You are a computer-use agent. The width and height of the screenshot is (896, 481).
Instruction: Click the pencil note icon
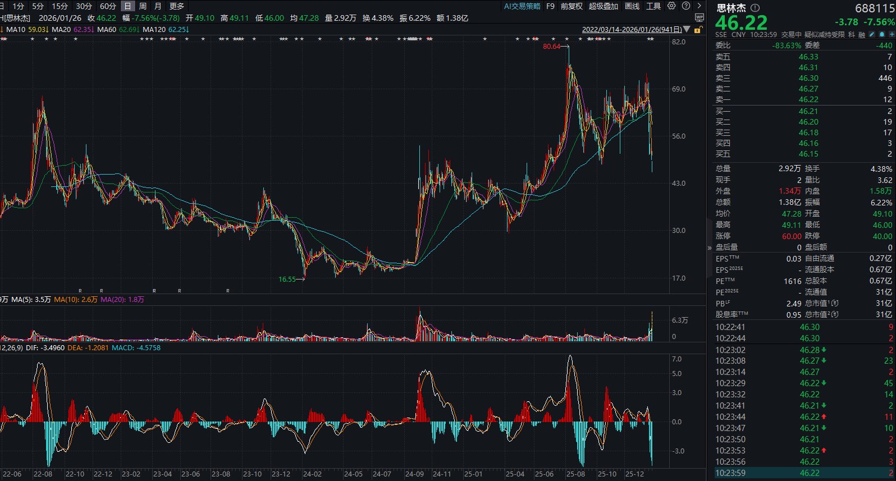[x=872, y=35]
